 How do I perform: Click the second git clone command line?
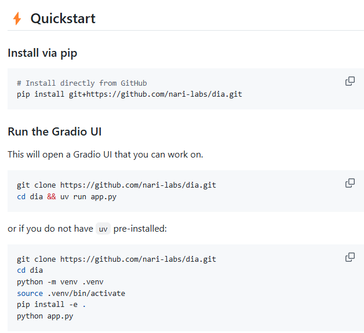[117, 259]
